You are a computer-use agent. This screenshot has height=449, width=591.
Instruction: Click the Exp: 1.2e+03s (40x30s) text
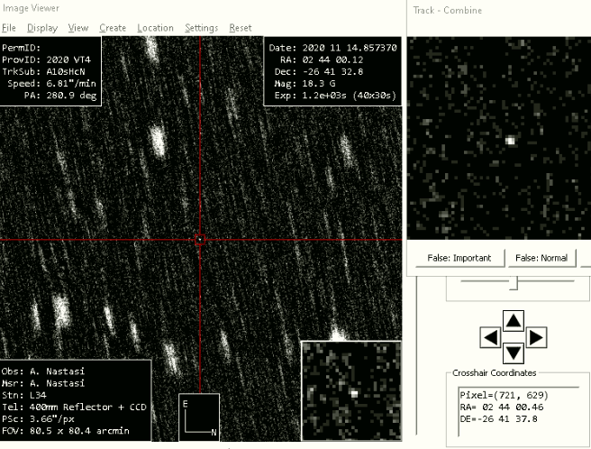pos(335,95)
